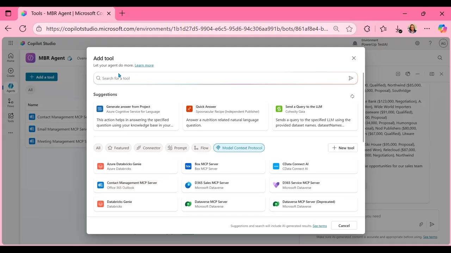Click the MBR Agent icon
This screenshot has height=253, width=451.
pos(31,58)
